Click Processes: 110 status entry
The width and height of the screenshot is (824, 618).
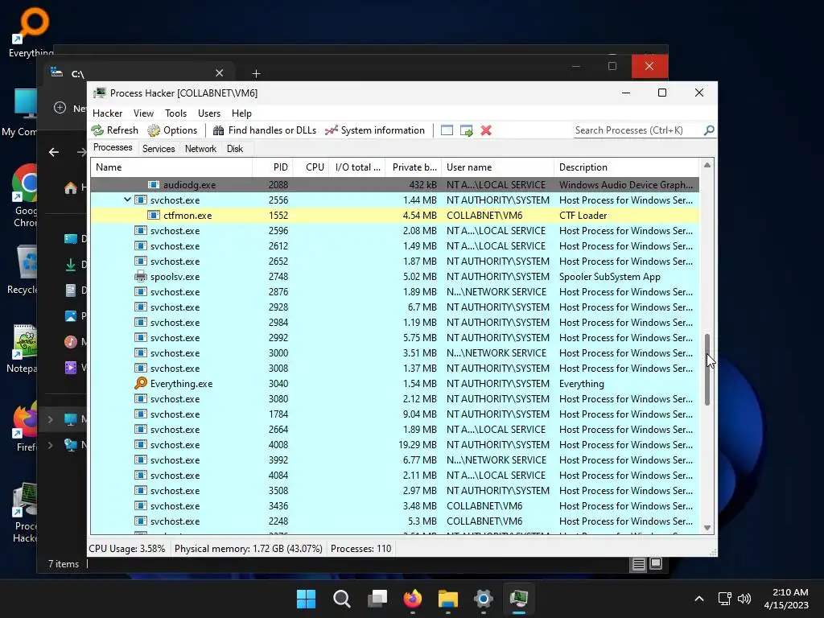(361, 549)
